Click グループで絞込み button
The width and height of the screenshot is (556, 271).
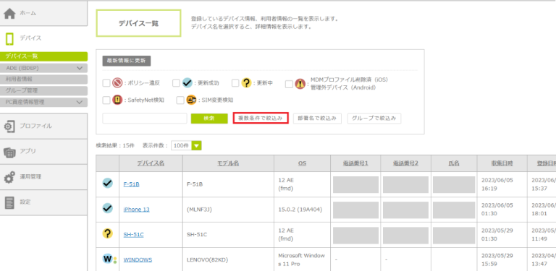(x=374, y=119)
